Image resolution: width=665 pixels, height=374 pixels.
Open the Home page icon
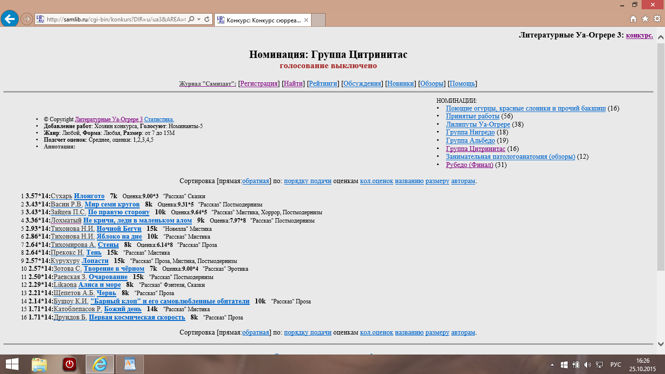click(633, 19)
